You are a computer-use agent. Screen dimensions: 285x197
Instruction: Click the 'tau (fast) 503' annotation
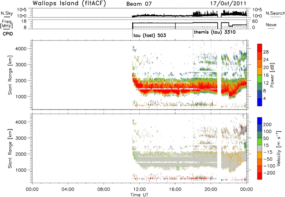150,35
